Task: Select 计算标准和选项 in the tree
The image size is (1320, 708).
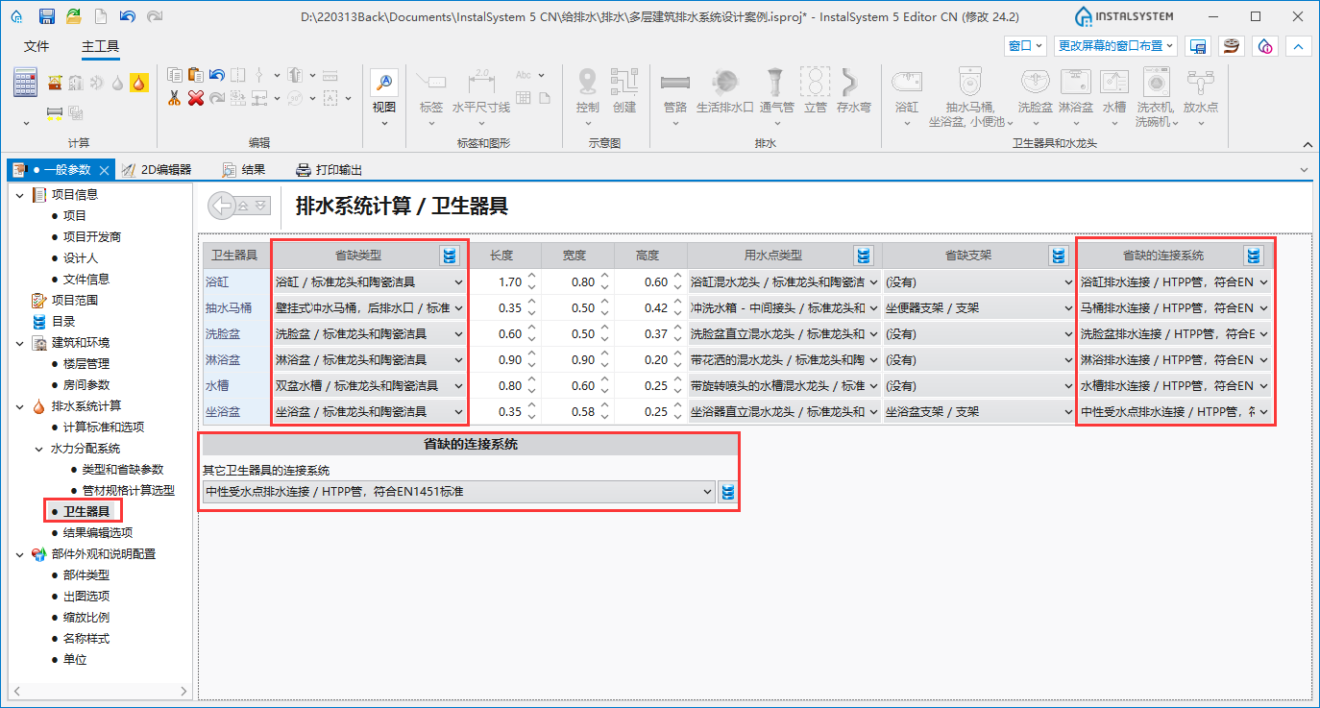Action: [104, 427]
